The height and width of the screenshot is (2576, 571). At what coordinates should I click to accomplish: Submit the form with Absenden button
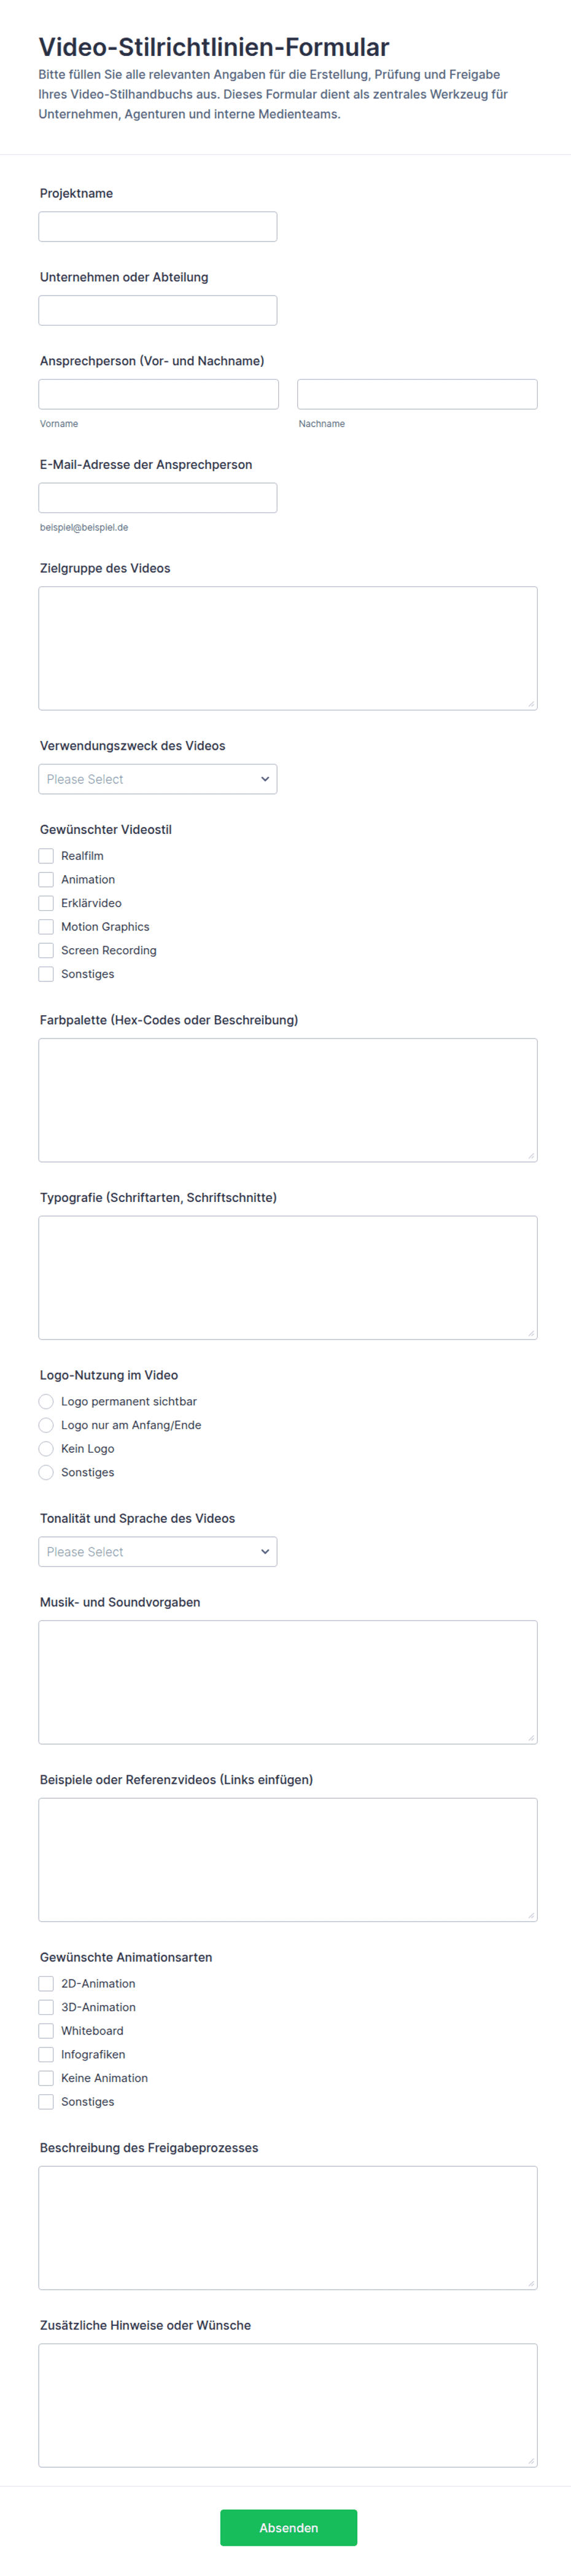pos(288,2528)
